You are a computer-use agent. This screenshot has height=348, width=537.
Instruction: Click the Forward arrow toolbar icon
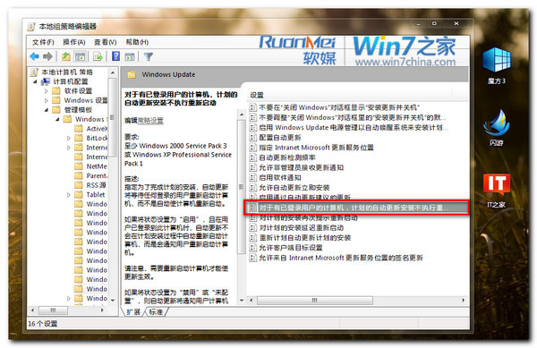click(x=48, y=56)
